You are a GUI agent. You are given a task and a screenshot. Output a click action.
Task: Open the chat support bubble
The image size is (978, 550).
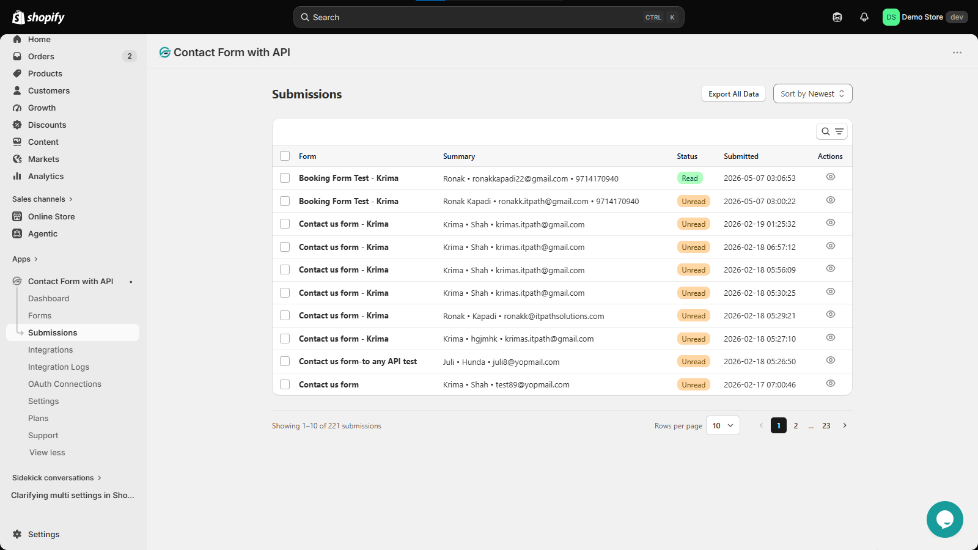point(945,519)
